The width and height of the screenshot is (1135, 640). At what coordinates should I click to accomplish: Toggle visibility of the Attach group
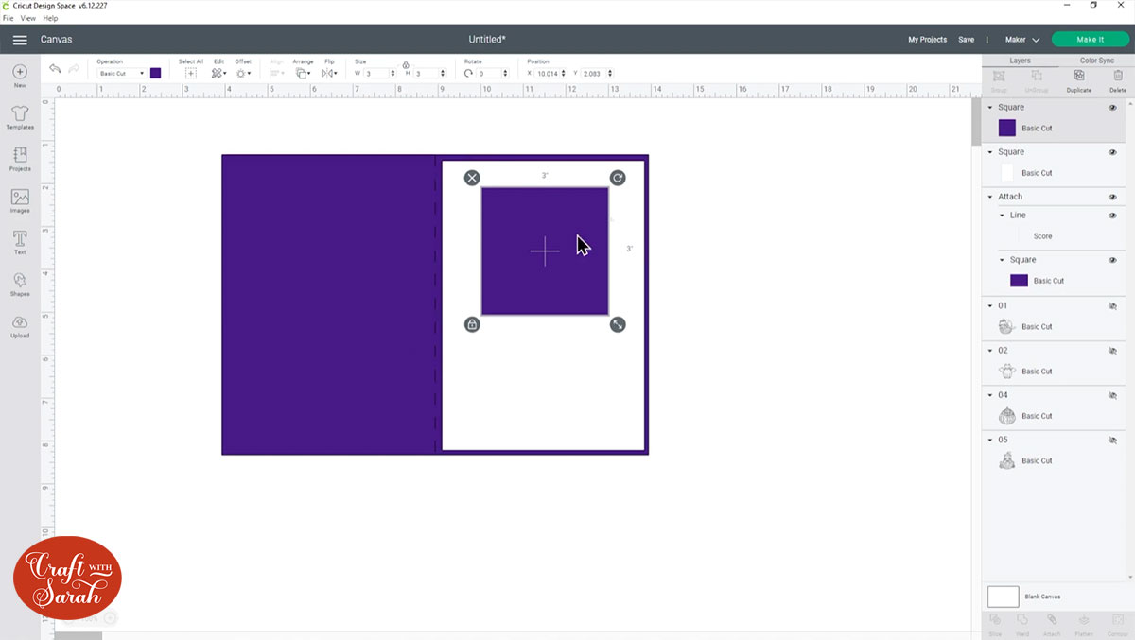click(x=1112, y=197)
